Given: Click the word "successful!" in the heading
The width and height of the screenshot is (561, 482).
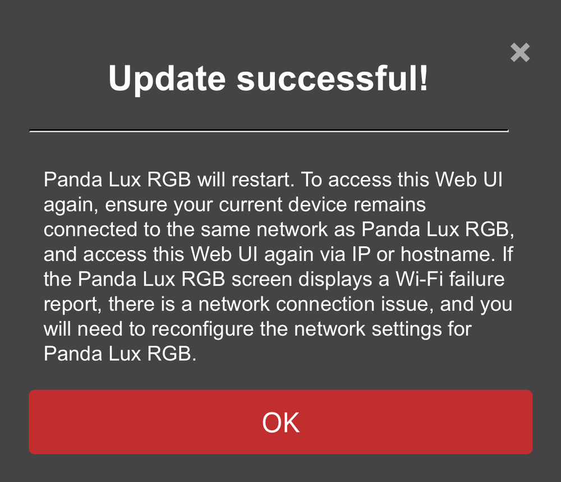Looking at the screenshot, I should coord(332,79).
